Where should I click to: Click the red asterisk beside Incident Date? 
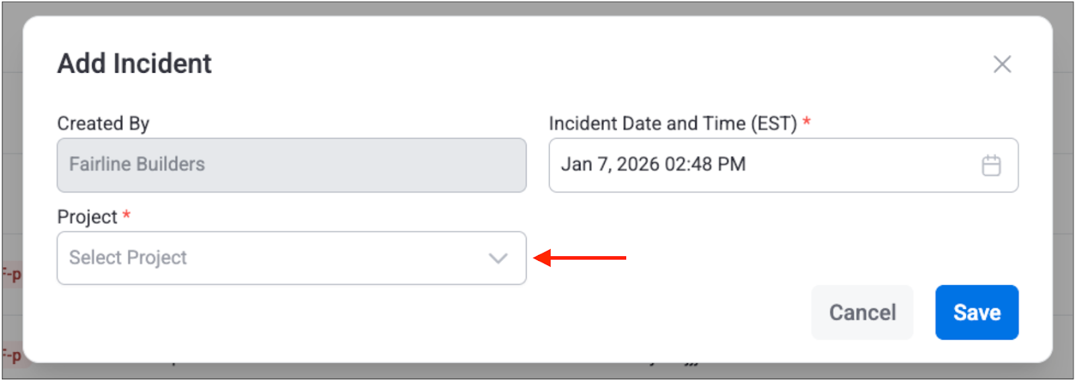806,121
